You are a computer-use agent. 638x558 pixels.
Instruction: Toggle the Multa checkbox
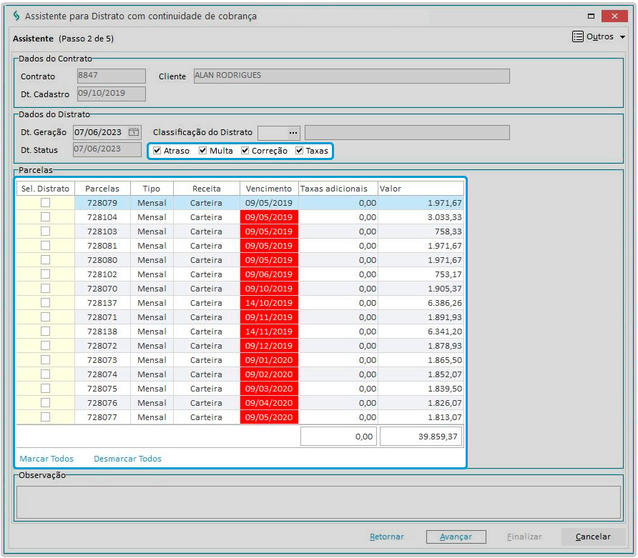[203, 151]
